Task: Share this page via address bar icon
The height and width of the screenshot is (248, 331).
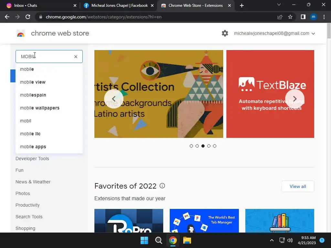Action: coord(280,17)
